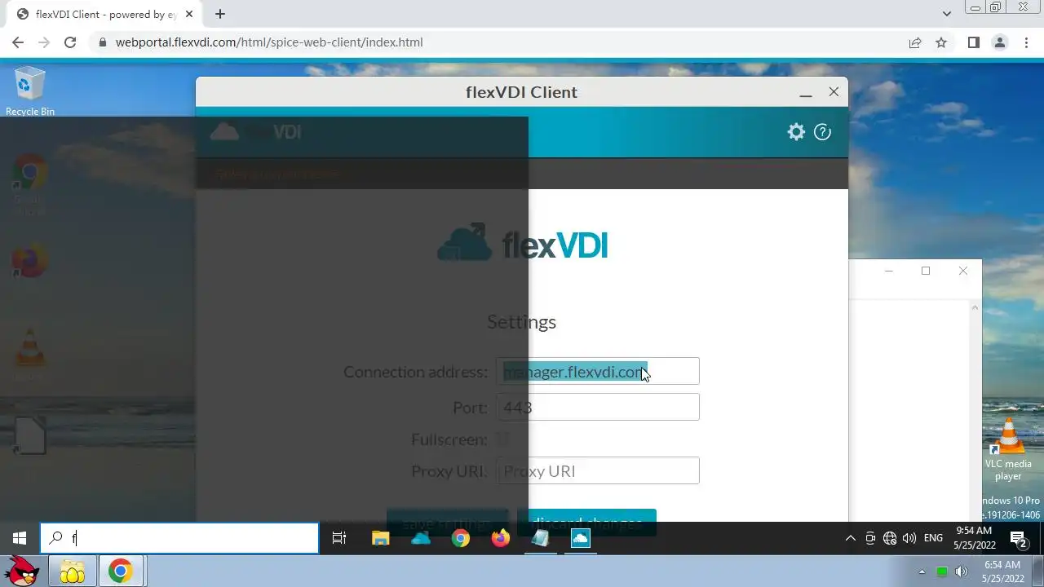Image resolution: width=1044 pixels, height=587 pixels.
Task: Close the flexVDI Client window
Action: click(834, 92)
